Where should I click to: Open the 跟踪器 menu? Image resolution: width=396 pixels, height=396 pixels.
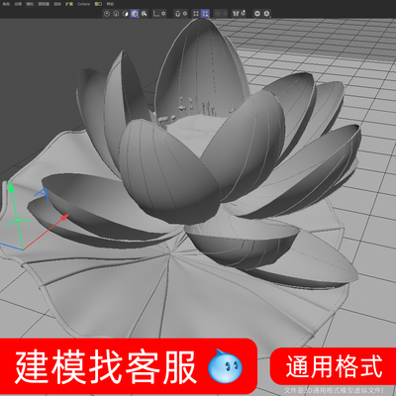coord(44,4)
